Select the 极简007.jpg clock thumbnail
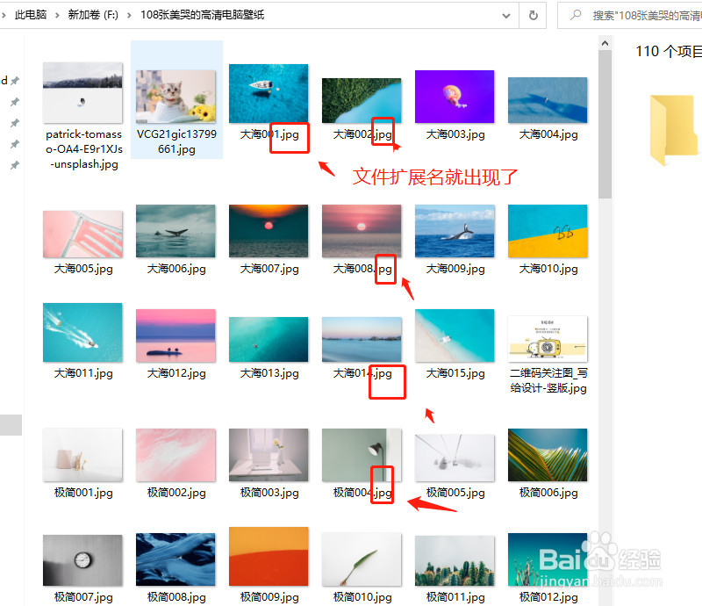The height and width of the screenshot is (606, 702). [82, 560]
